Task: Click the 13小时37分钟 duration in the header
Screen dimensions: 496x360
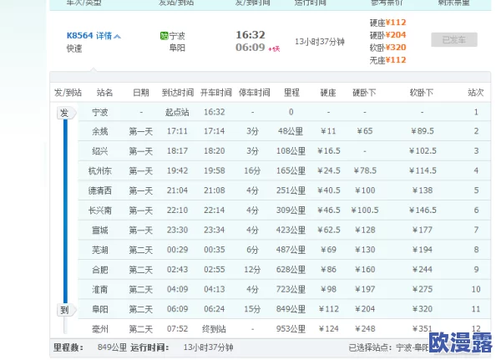Action: [320, 42]
